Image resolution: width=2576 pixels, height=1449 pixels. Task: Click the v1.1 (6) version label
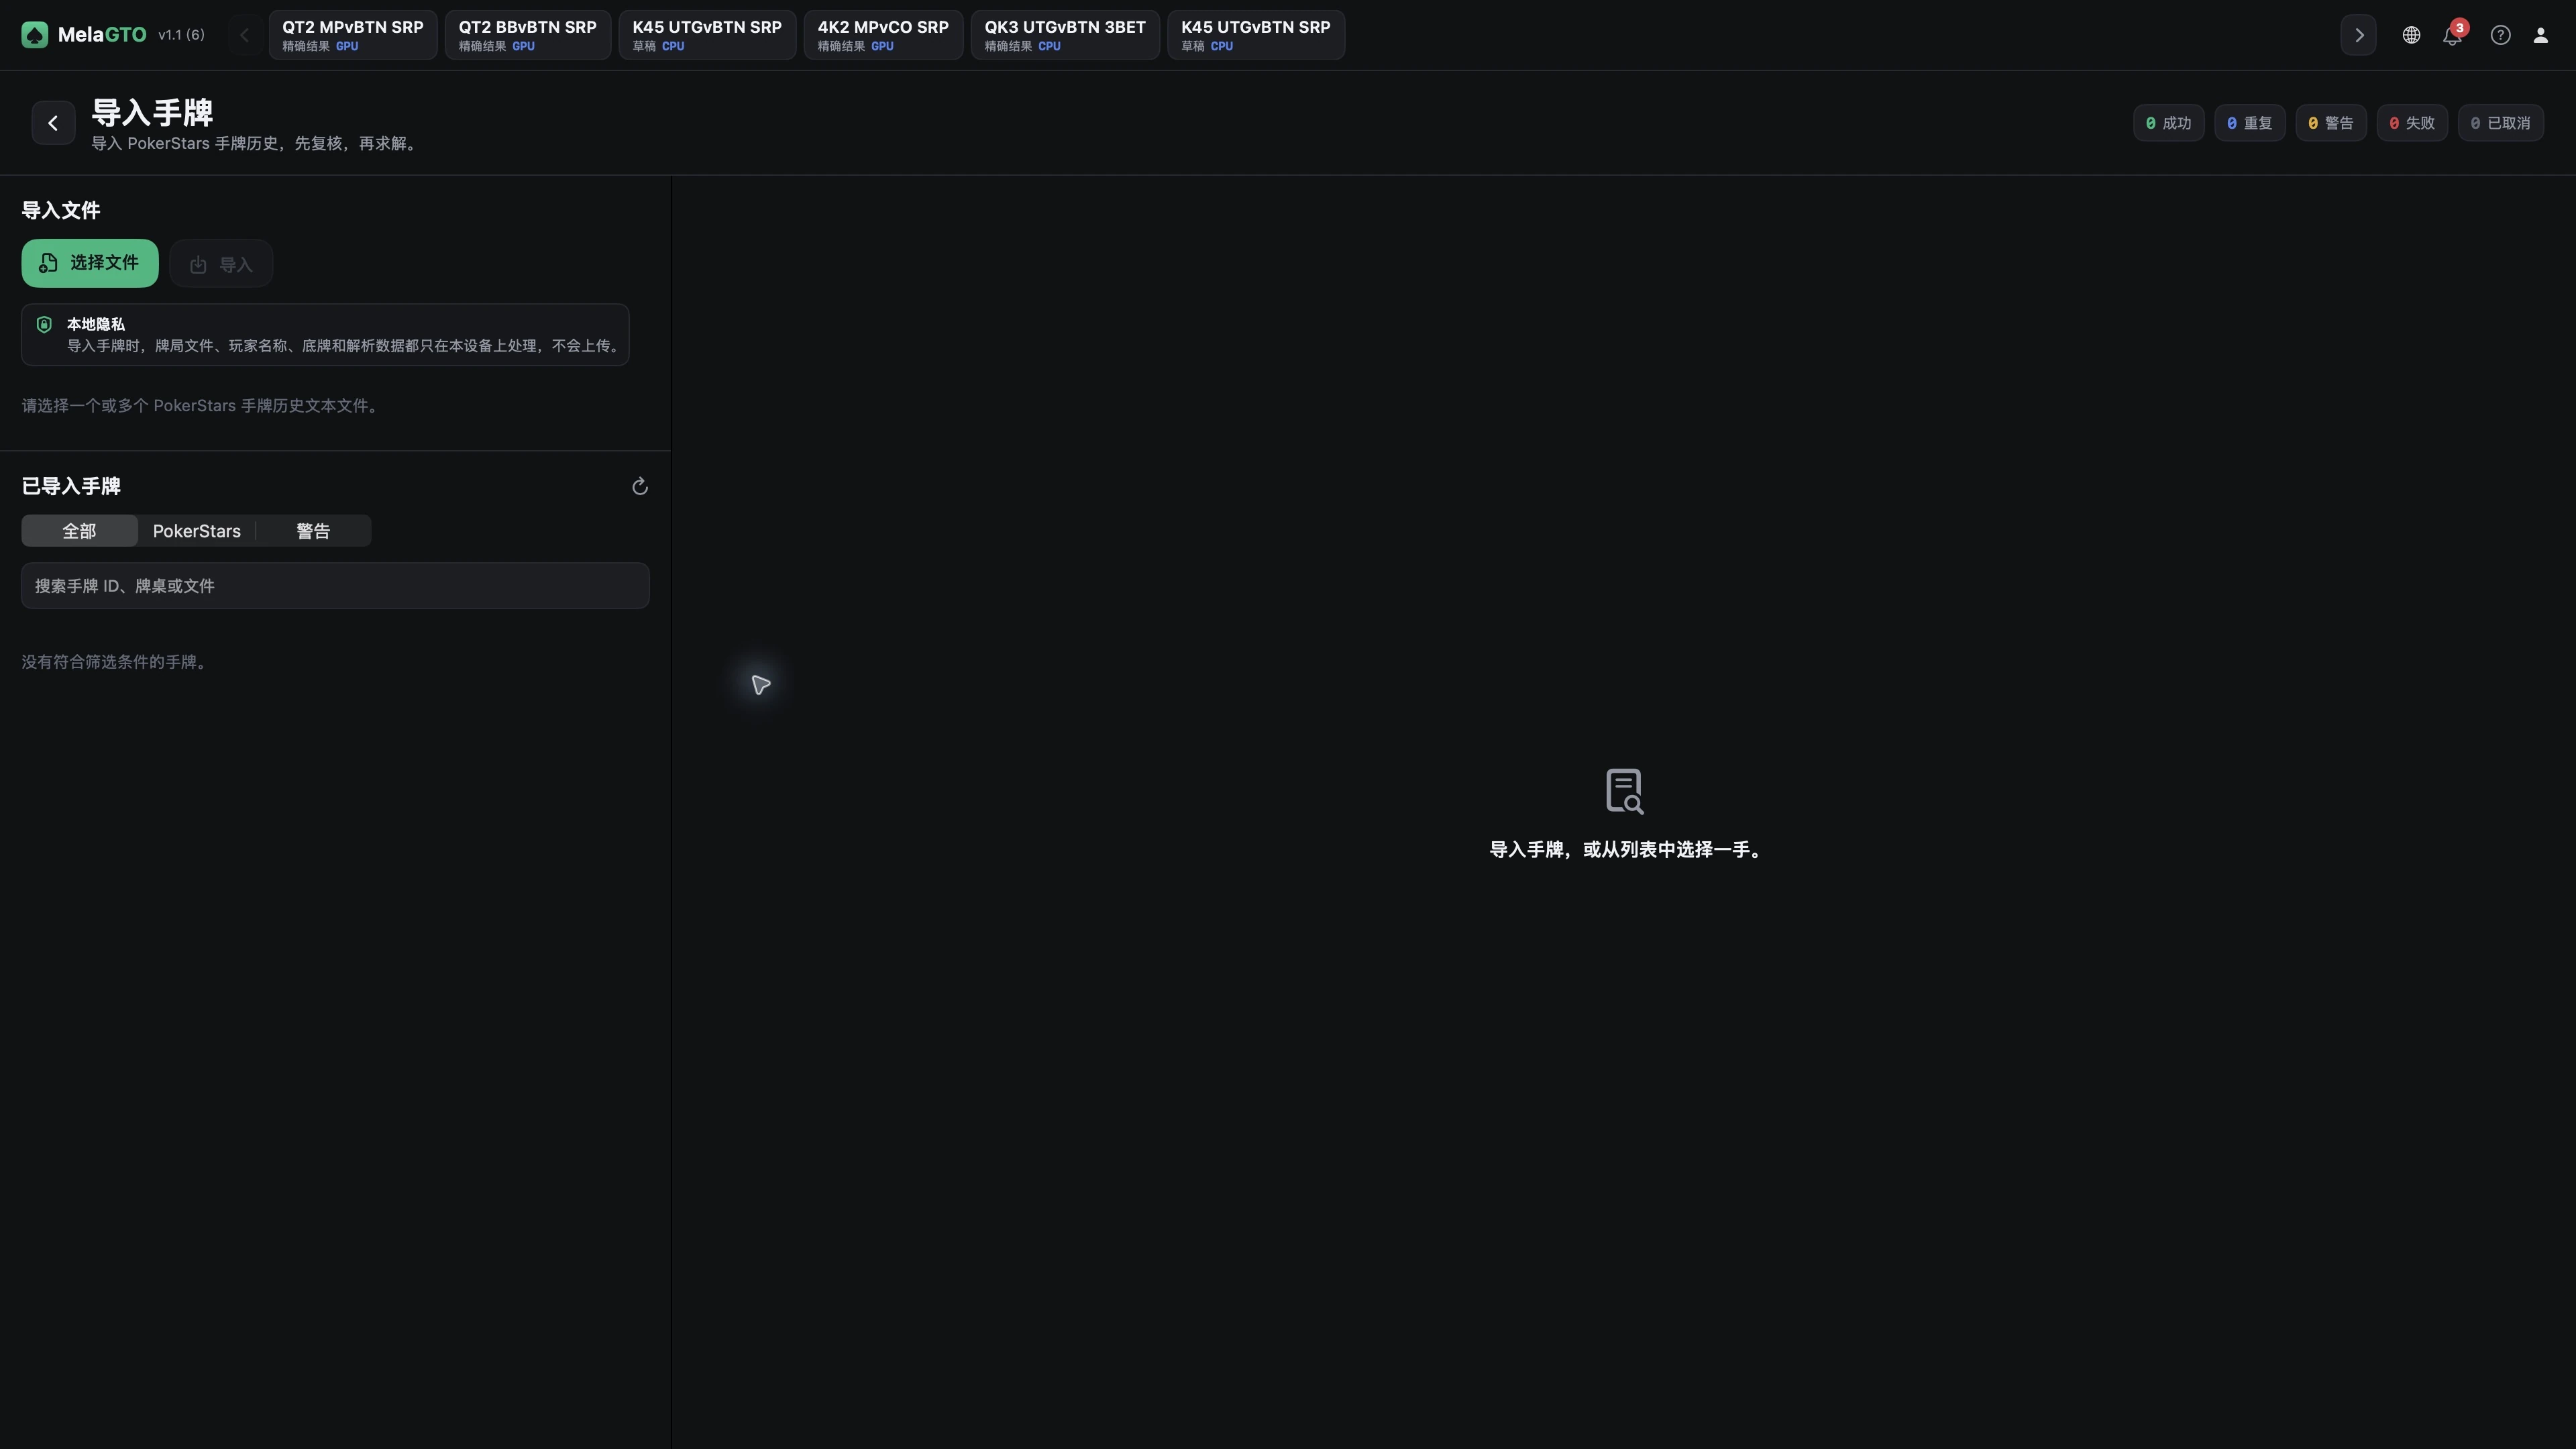coord(181,35)
